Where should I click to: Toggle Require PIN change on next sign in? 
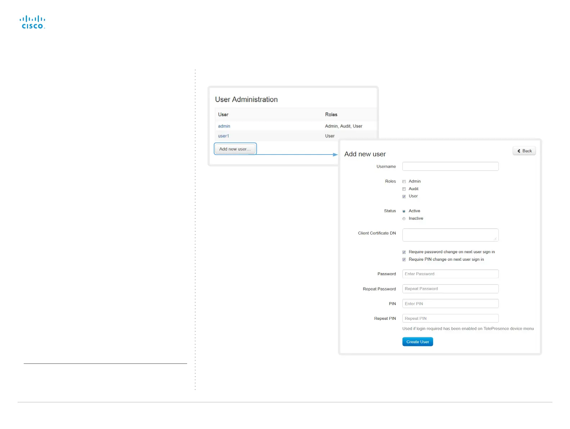pos(404,260)
